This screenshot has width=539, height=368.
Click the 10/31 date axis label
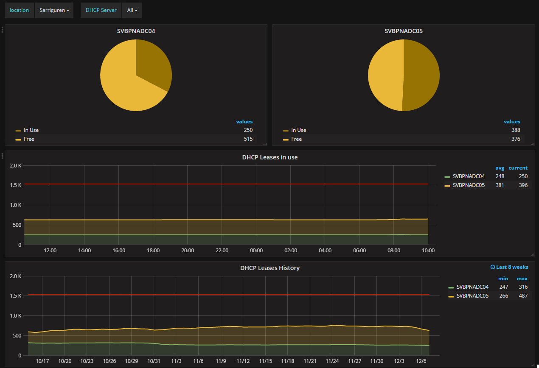pyautogui.click(x=154, y=361)
